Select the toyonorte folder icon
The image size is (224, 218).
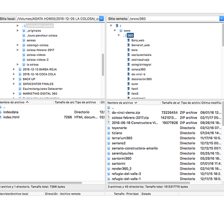(109, 128)
